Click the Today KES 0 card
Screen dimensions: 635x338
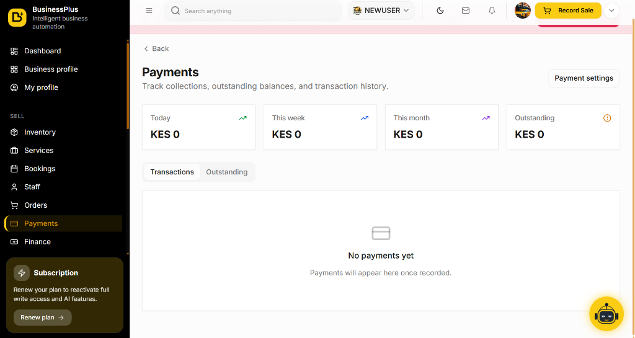coord(198,127)
